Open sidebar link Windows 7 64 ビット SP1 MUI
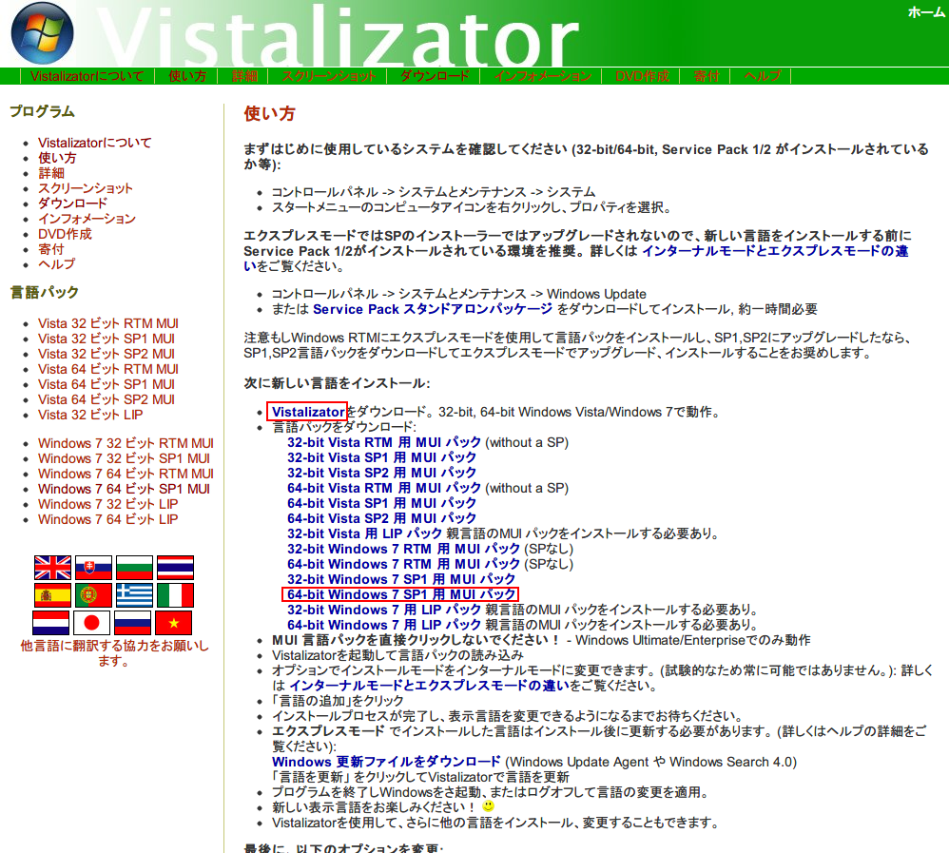 pos(124,489)
